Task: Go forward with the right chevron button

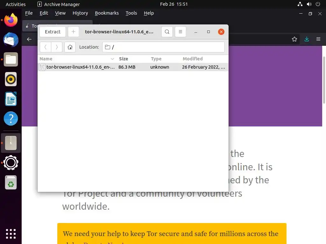Action: (x=57, y=47)
